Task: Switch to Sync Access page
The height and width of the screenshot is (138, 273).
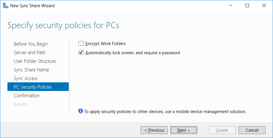Action: coord(26,78)
